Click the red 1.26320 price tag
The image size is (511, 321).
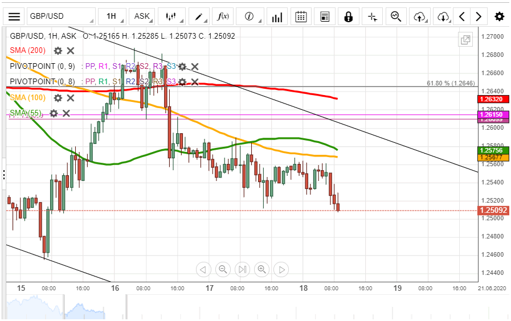(x=493, y=99)
